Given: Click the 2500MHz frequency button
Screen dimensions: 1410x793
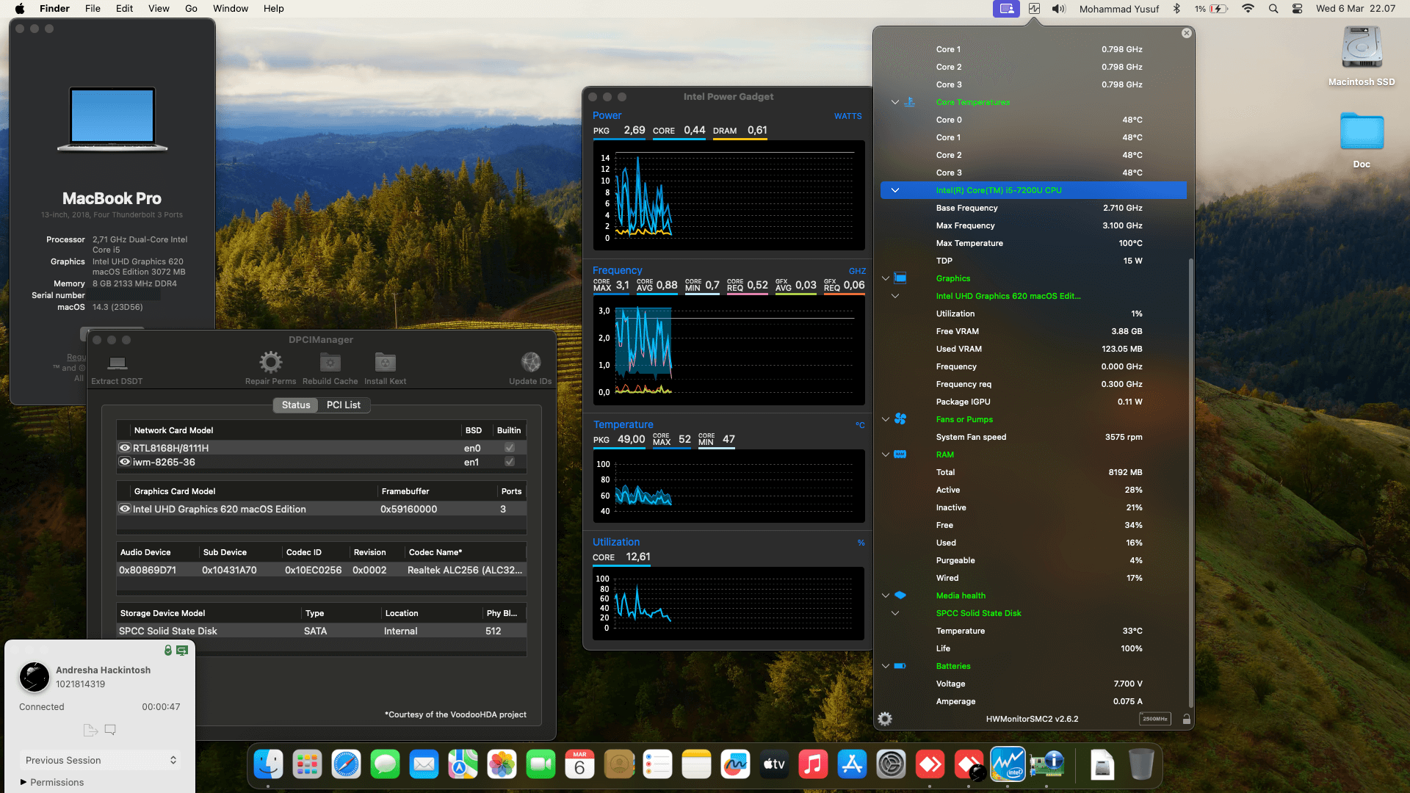Looking at the screenshot, I should 1154,719.
